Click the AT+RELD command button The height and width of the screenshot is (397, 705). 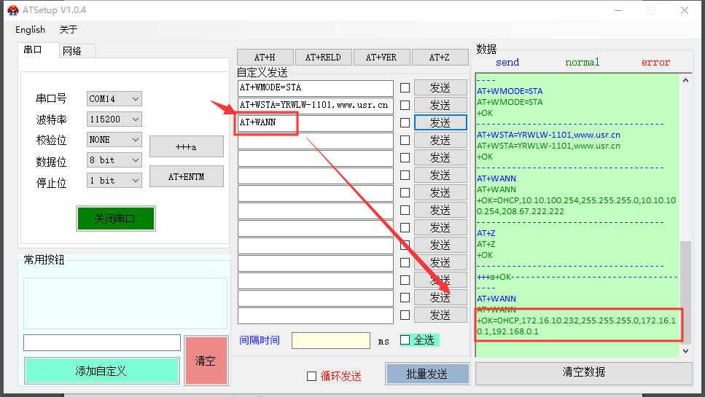(x=323, y=57)
